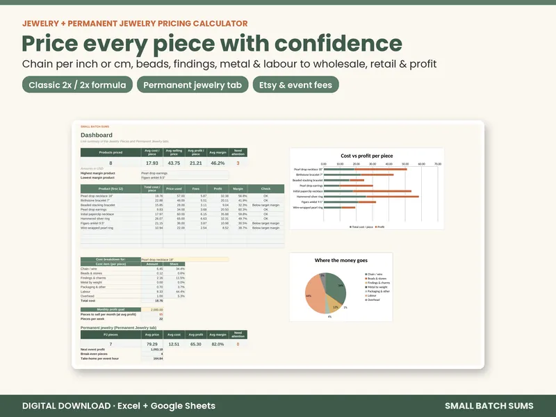Click the Hammered silver ring bar in chart
The width and height of the screenshot is (556, 417).
pos(371,197)
